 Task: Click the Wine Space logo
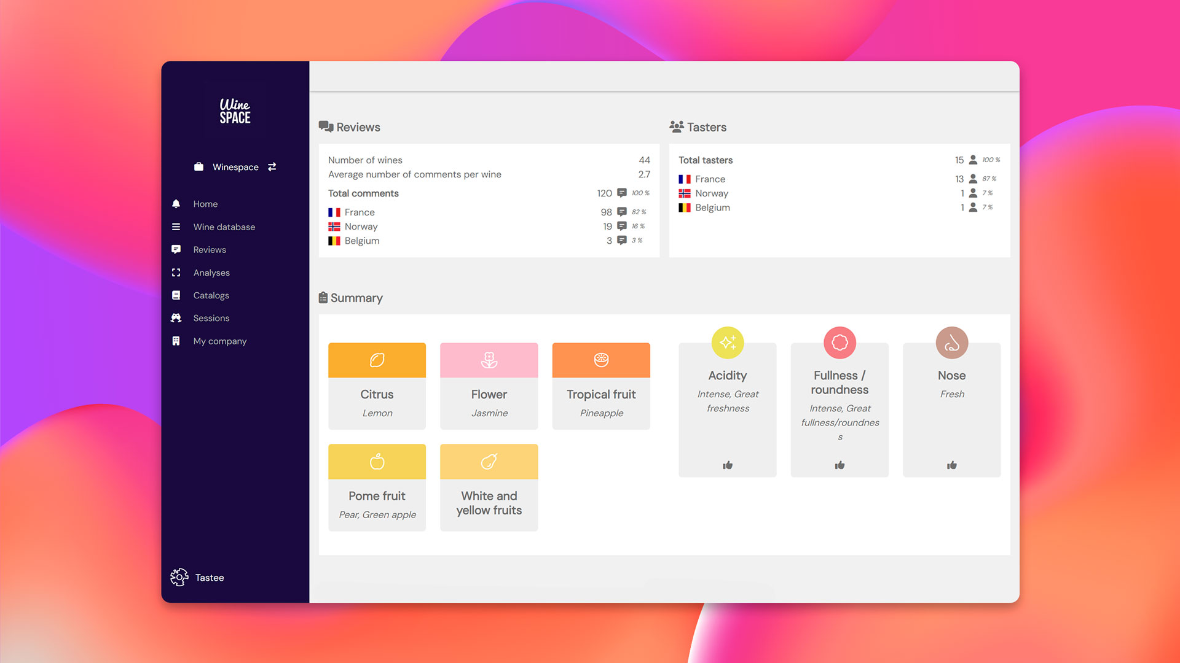click(x=235, y=111)
